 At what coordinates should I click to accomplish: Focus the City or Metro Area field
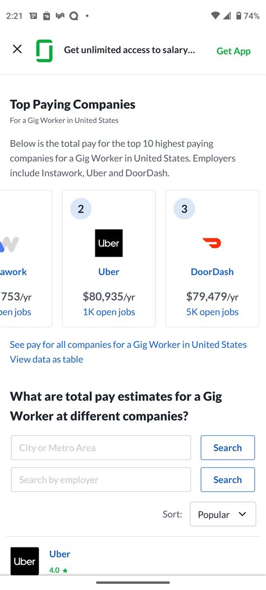click(x=101, y=448)
